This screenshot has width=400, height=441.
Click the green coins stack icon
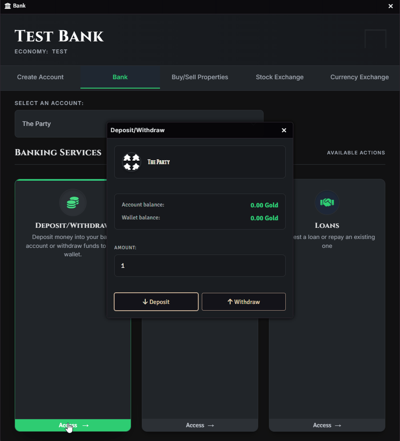(73, 202)
